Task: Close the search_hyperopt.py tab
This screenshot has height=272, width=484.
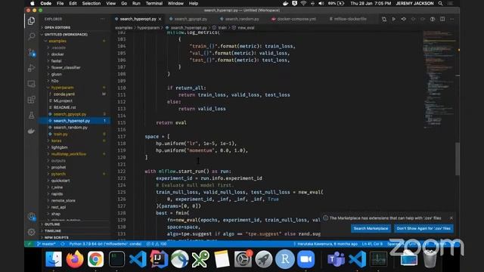Action: click(x=160, y=19)
